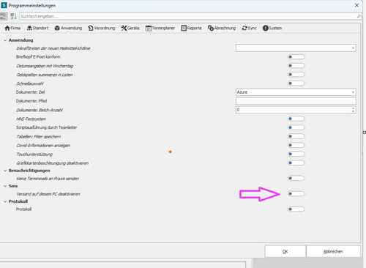366x268 pixels.
Task: Collapse the Benachrichtigungen section
Action: (x=5, y=171)
